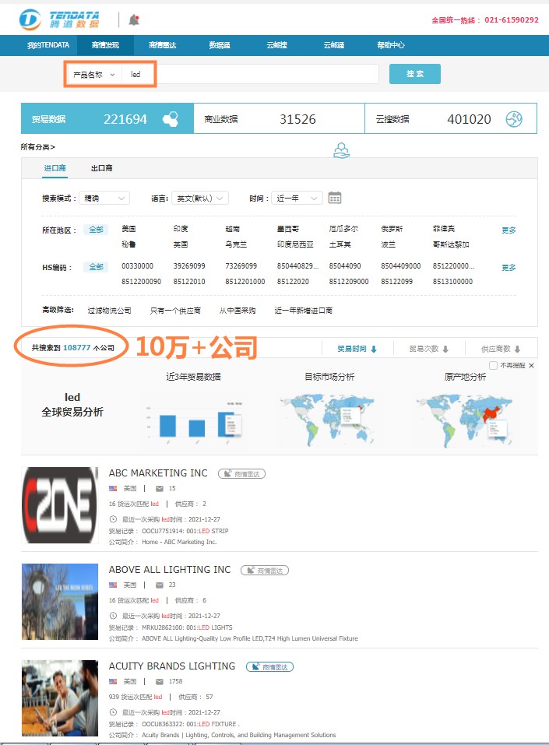Image resolution: width=549 pixels, height=745 pixels.
Task: Click ABC Marketing US flag icon
Action: [x=113, y=488]
